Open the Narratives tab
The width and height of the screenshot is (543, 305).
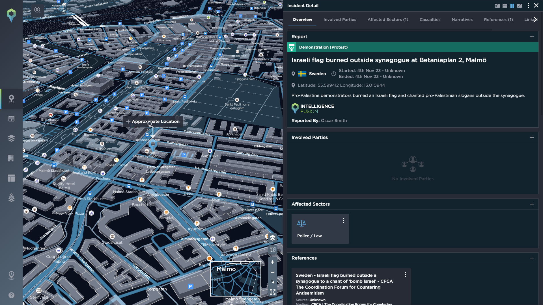(x=462, y=19)
